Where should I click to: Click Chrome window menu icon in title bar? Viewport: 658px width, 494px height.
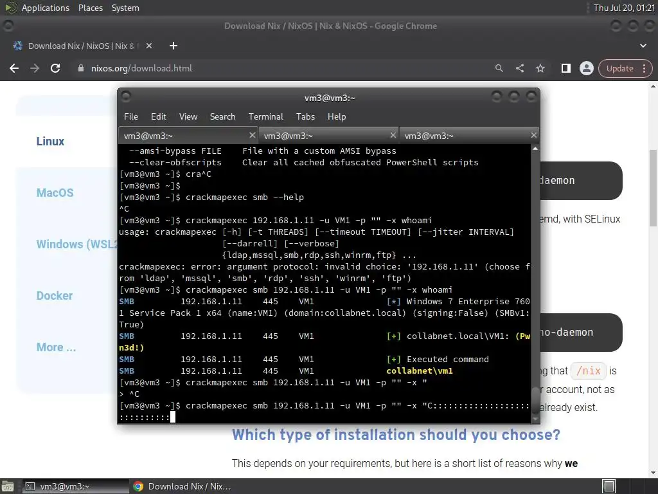click(8, 26)
